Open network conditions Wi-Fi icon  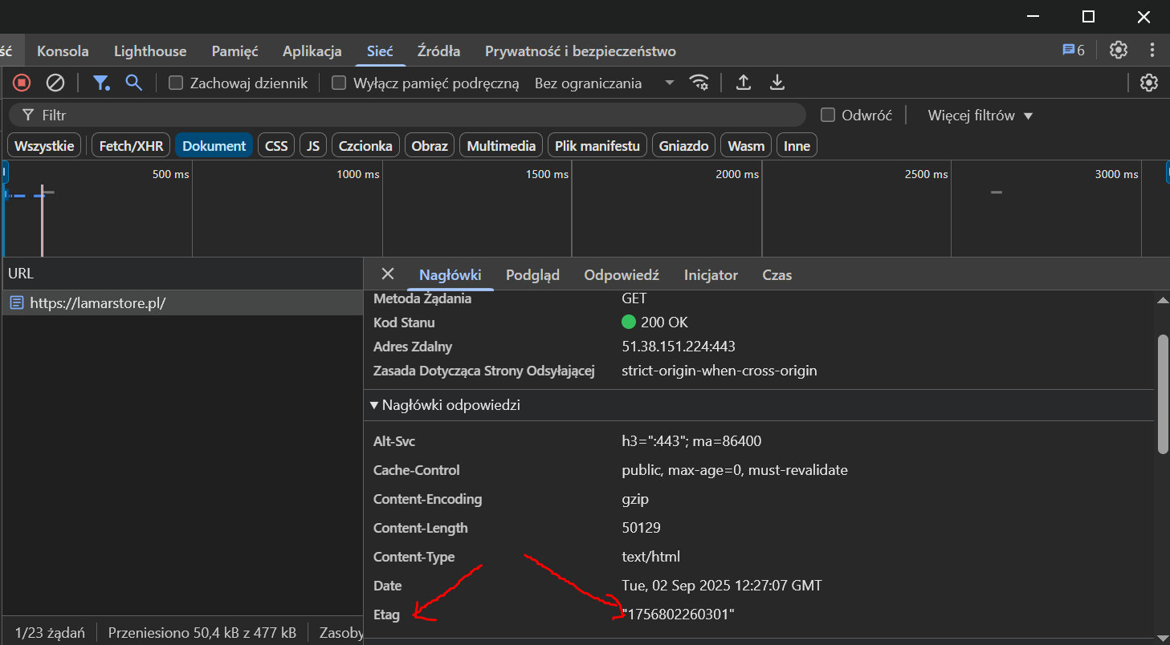[x=699, y=83]
